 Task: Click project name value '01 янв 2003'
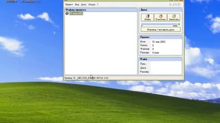[x=159, y=42]
